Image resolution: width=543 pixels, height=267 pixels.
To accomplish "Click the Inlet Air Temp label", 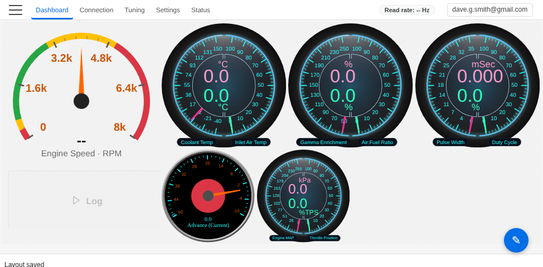I will click(251, 142).
